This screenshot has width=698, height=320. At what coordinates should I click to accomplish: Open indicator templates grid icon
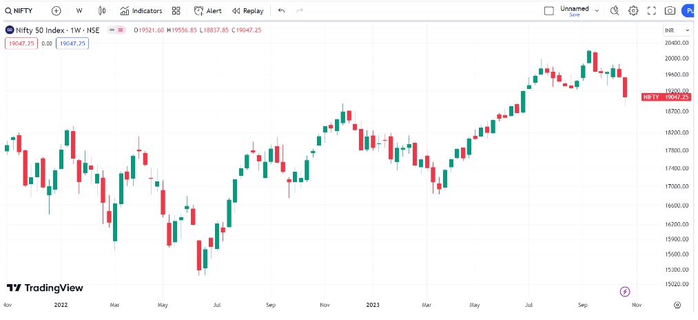[x=176, y=11]
